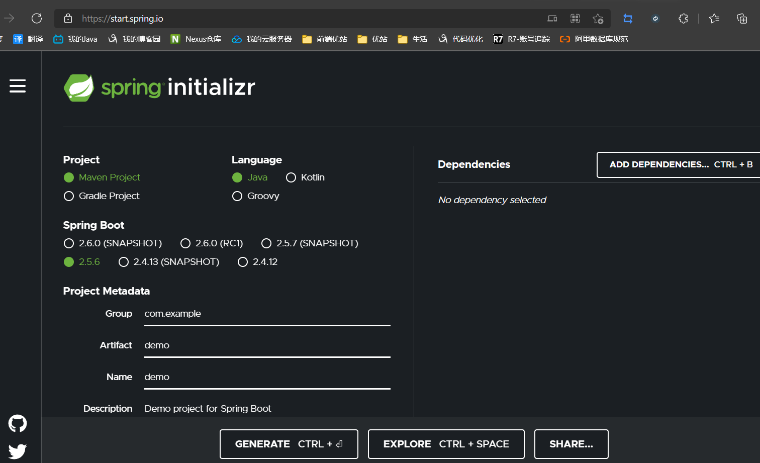Viewport: 760px width, 463px height.
Task: Go forward with the browser arrow
Action: [x=9, y=19]
